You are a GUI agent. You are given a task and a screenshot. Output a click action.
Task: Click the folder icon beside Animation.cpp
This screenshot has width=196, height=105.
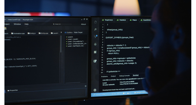[x=12, y=33]
